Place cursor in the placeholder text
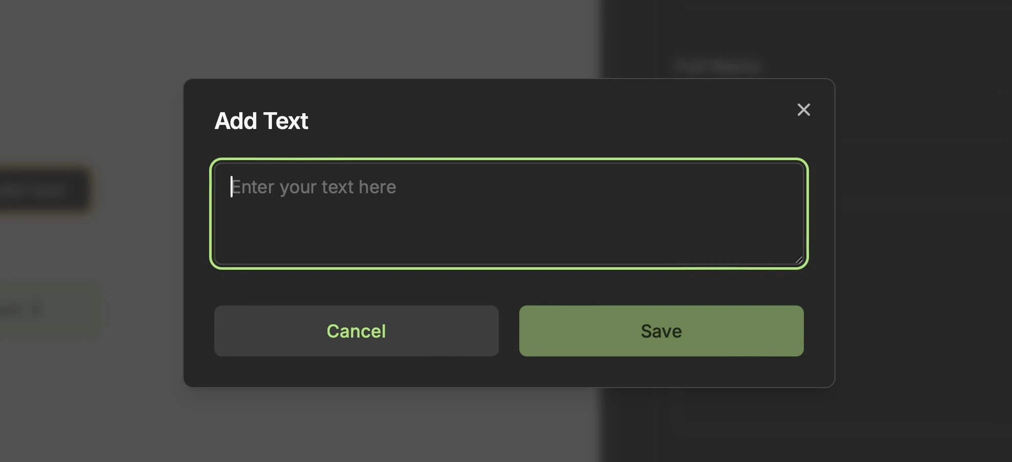The image size is (1012, 462). coord(314,187)
